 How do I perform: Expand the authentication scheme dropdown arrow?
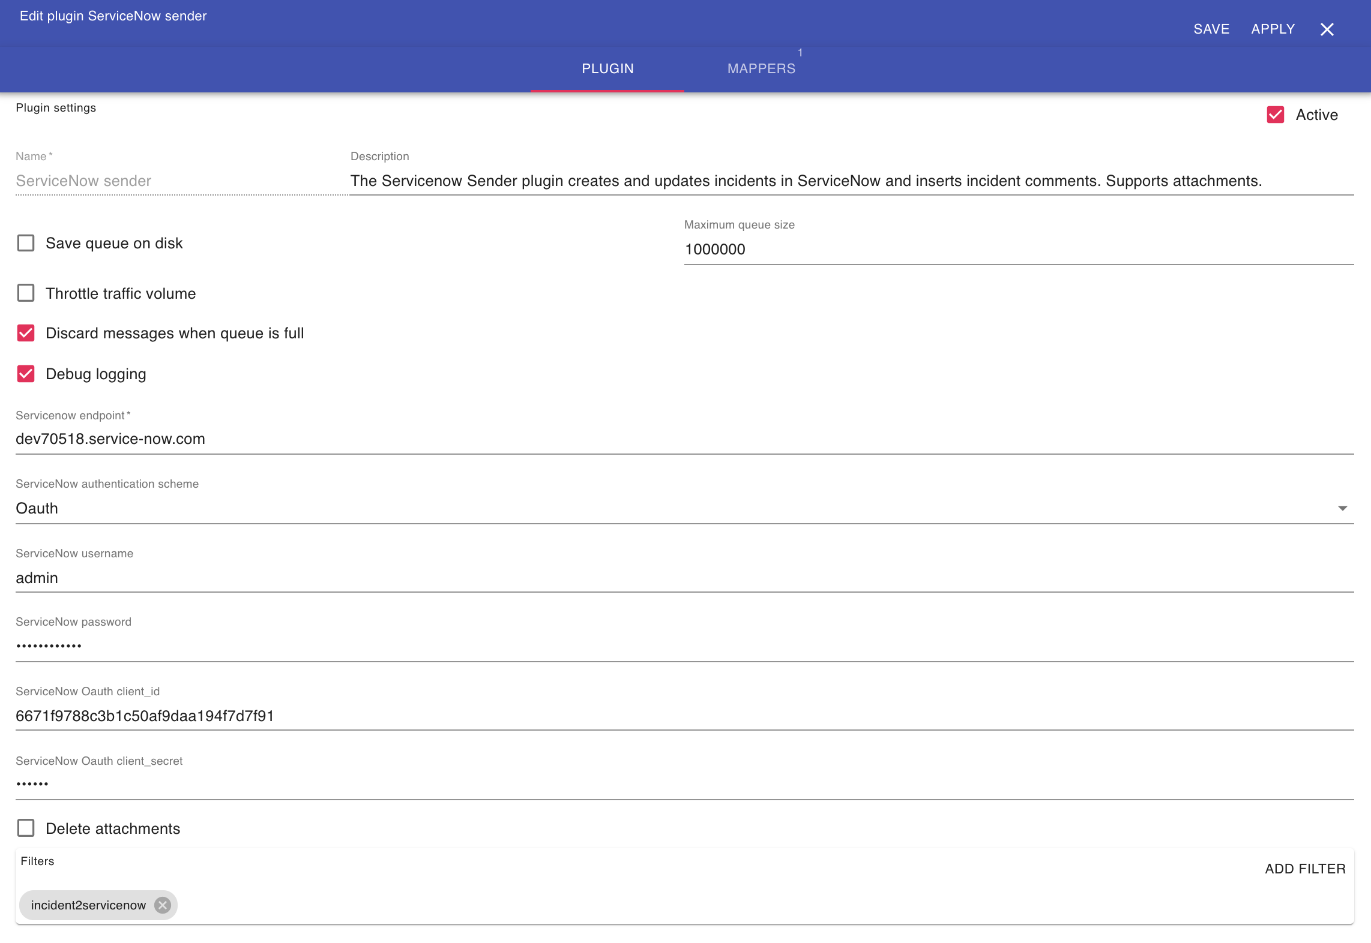point(1342,508)
